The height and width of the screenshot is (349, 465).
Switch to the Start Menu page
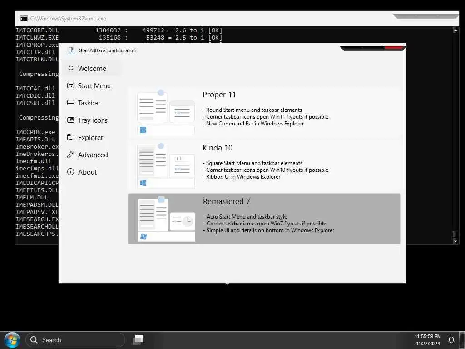94,85
